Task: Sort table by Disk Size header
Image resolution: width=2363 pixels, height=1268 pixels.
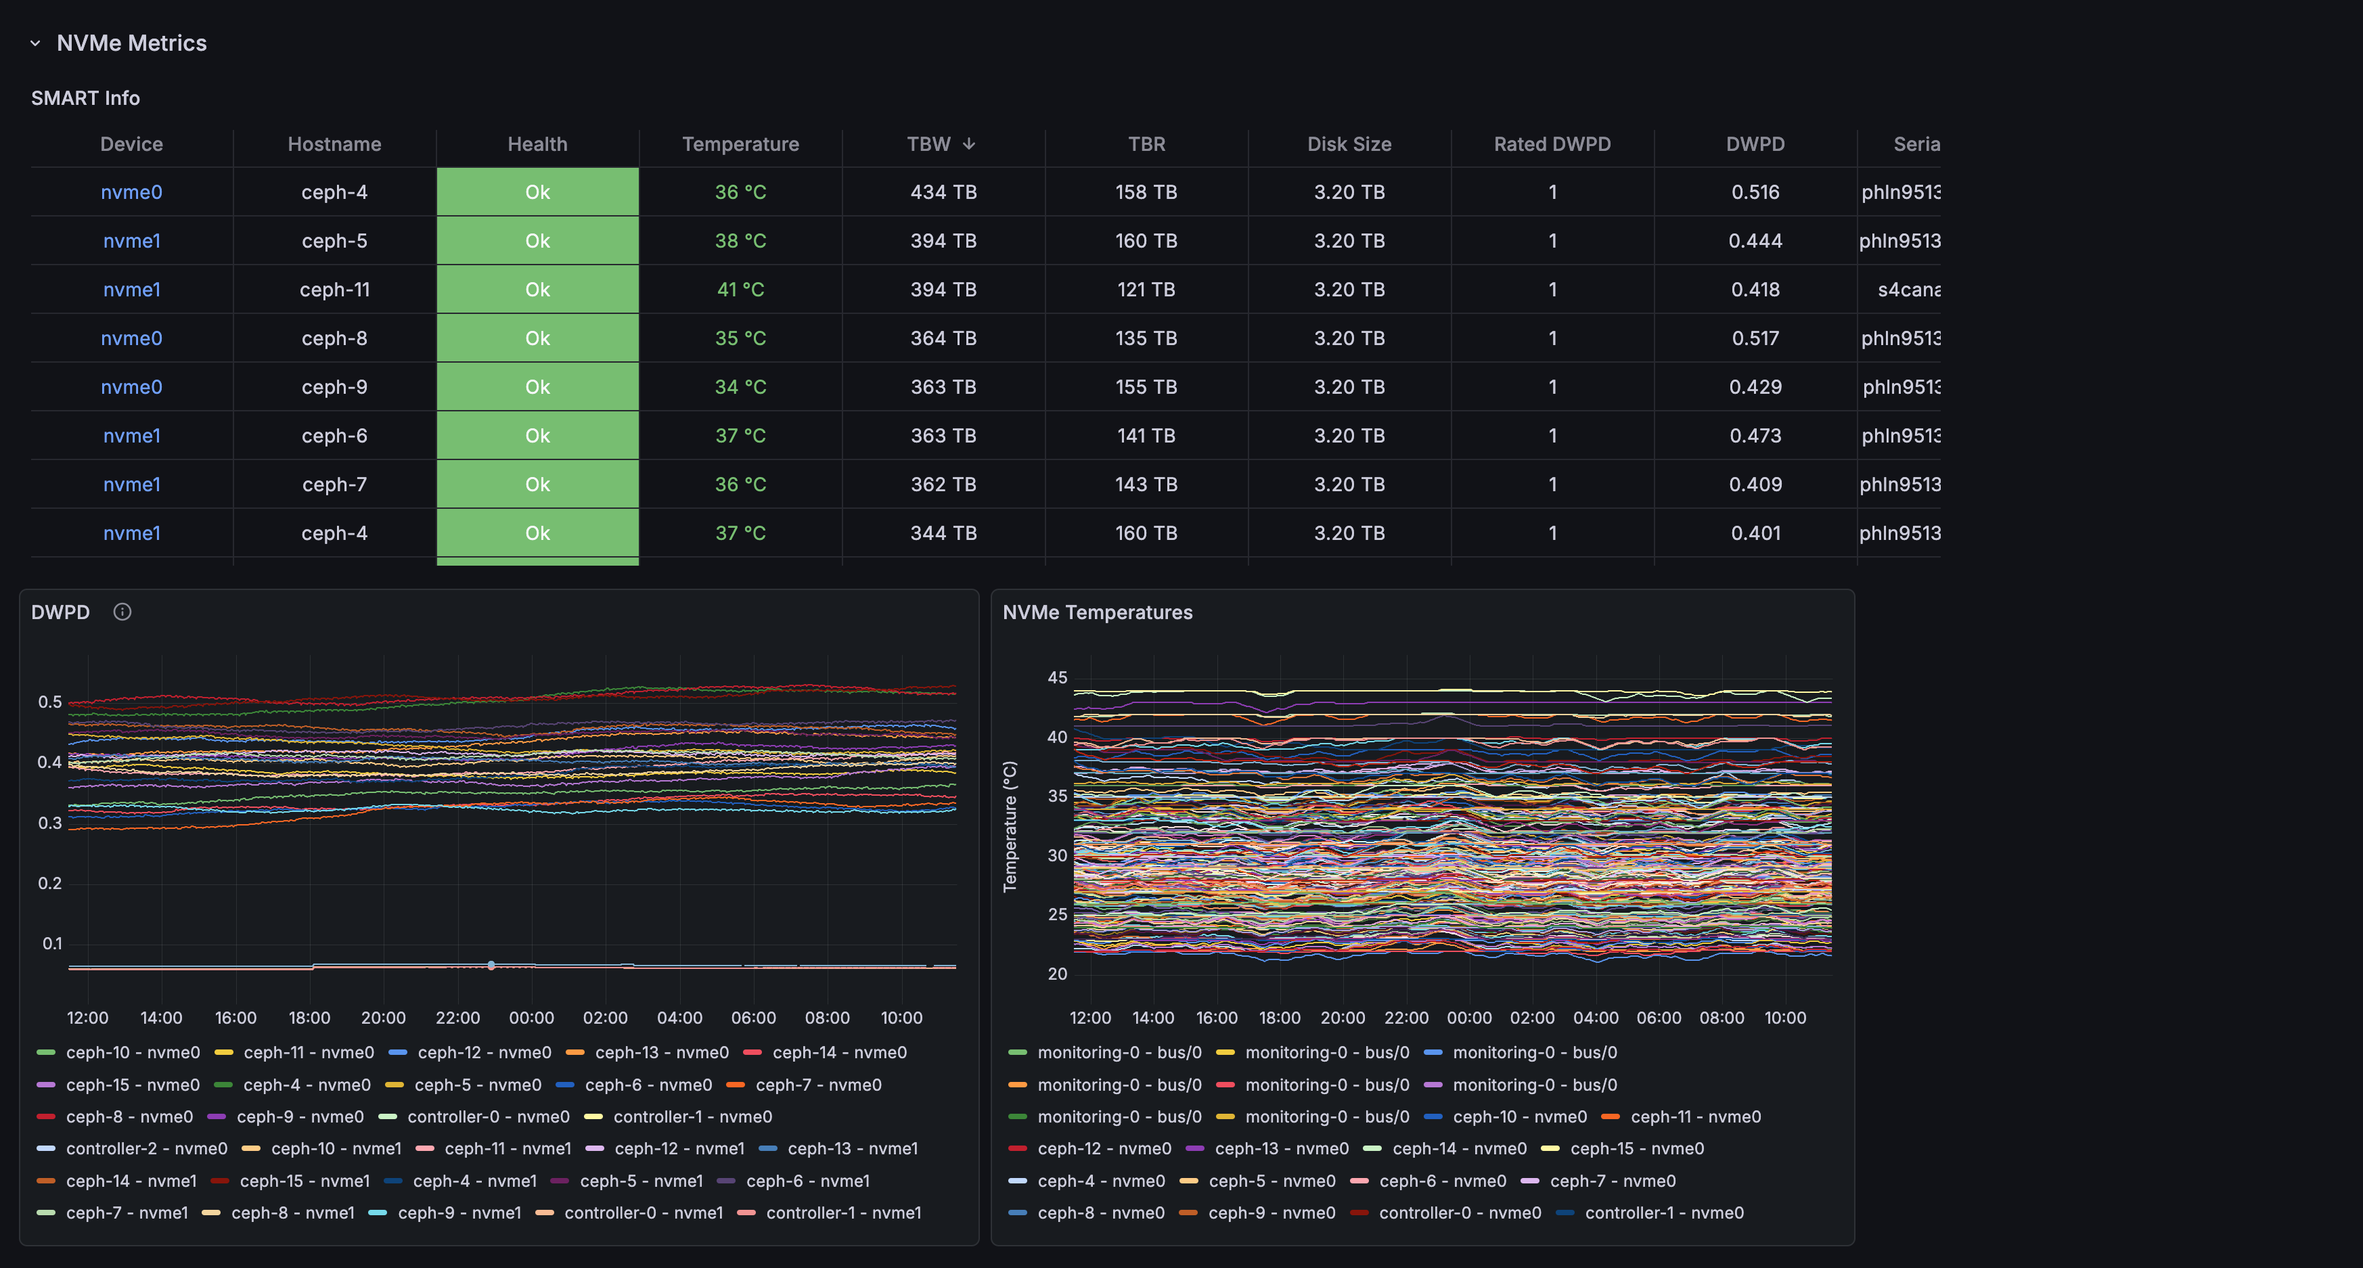Action: pos(1349,144)
